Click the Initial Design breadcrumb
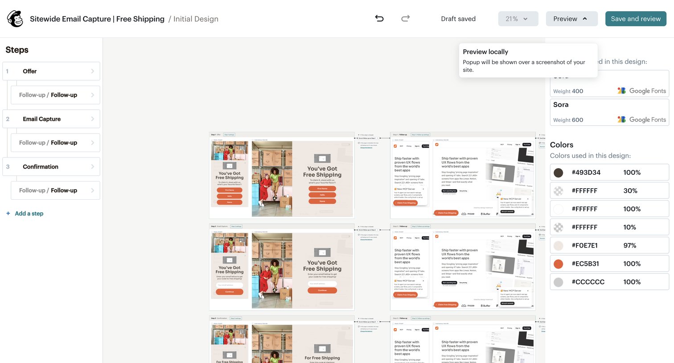 tap(196, 19)
